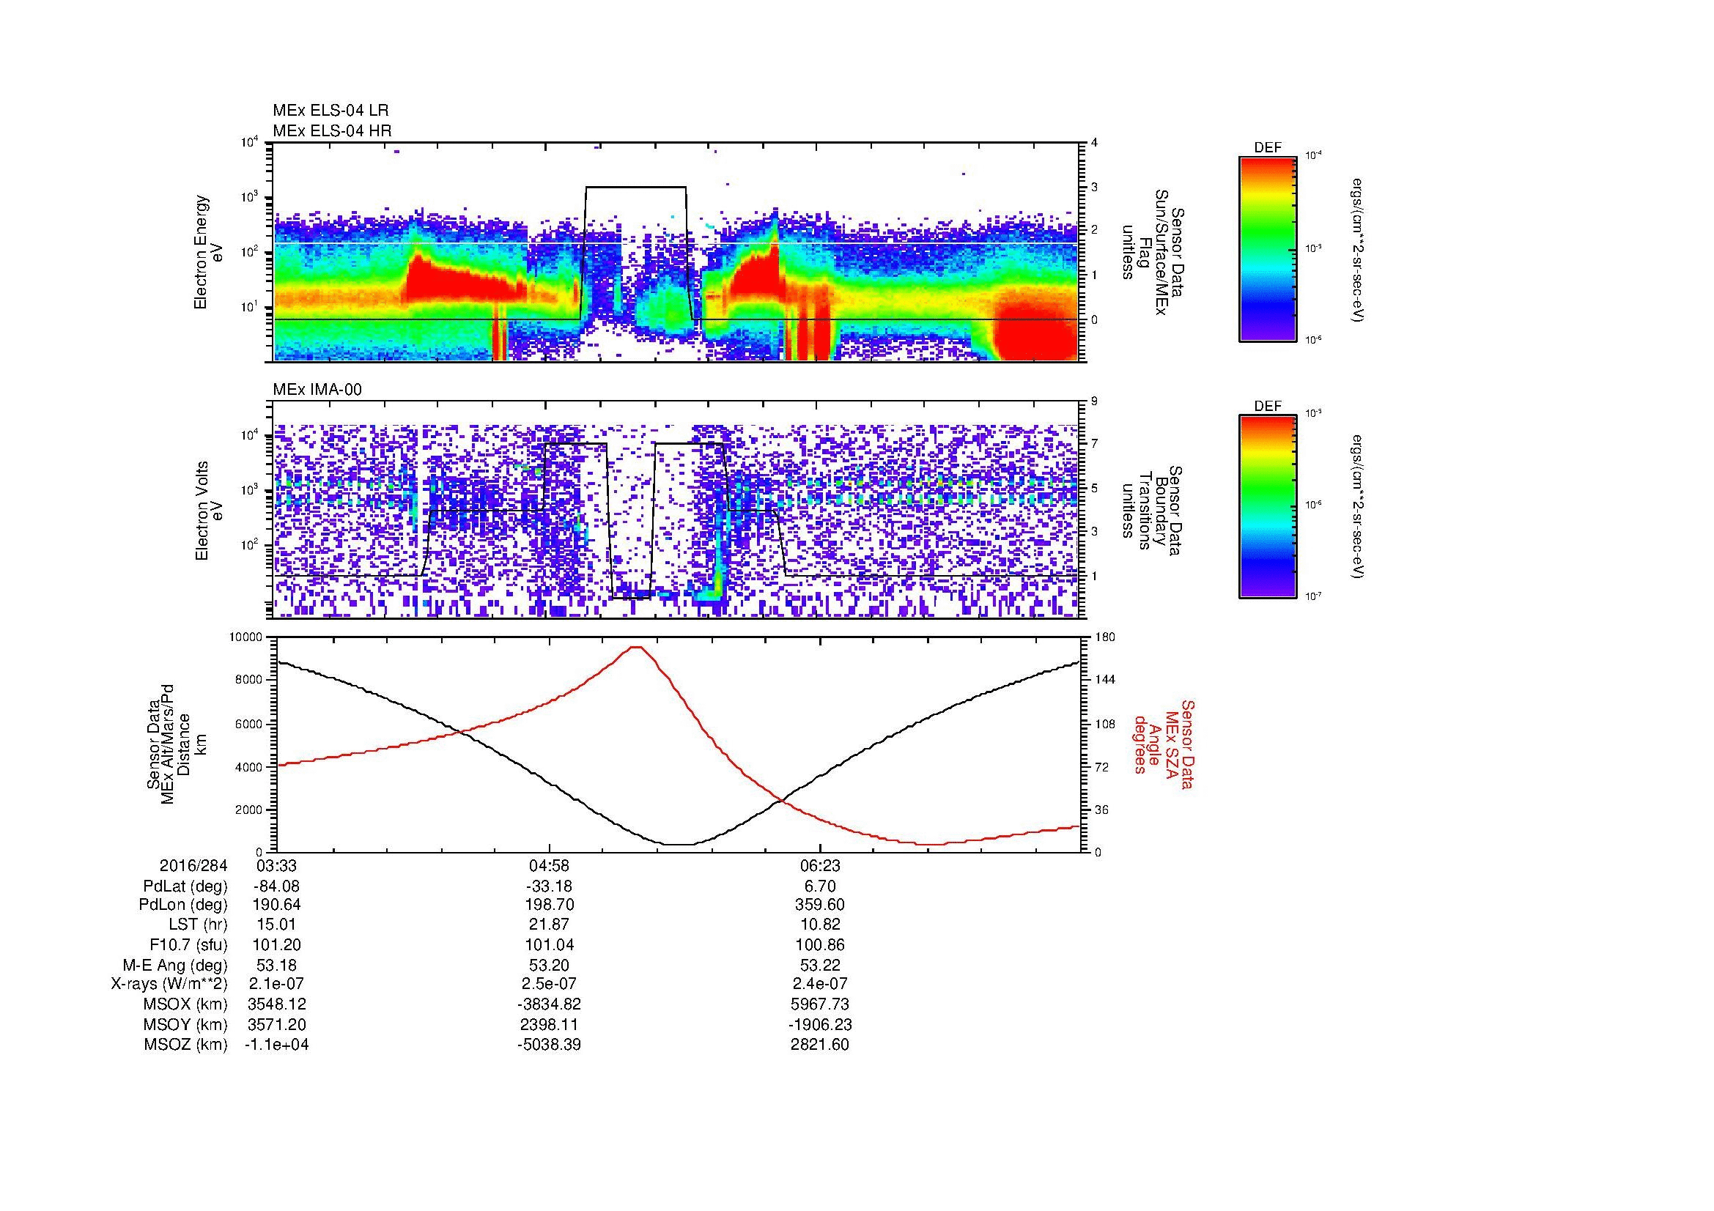This screenshot has width=1714, height=1211.
Task: Click the 'Boundary Transitions' right axis label
Action: pyautogui.click(x=1151, y=511)
